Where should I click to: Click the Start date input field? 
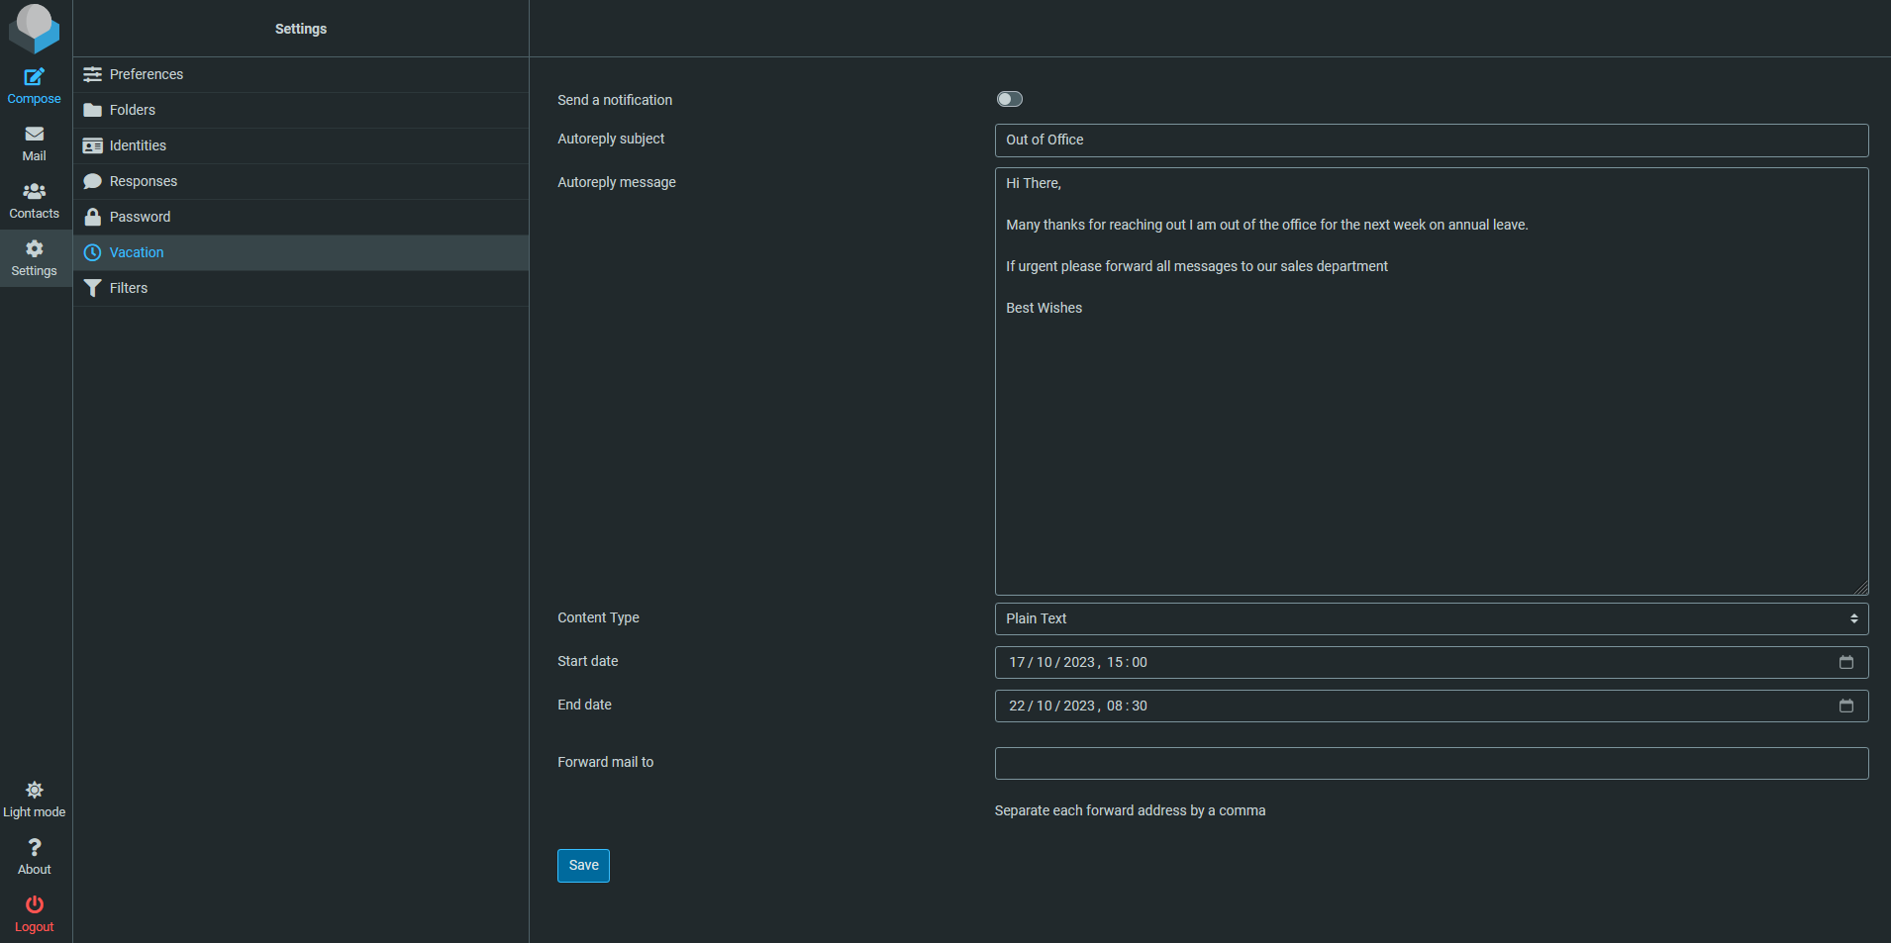1431,662
